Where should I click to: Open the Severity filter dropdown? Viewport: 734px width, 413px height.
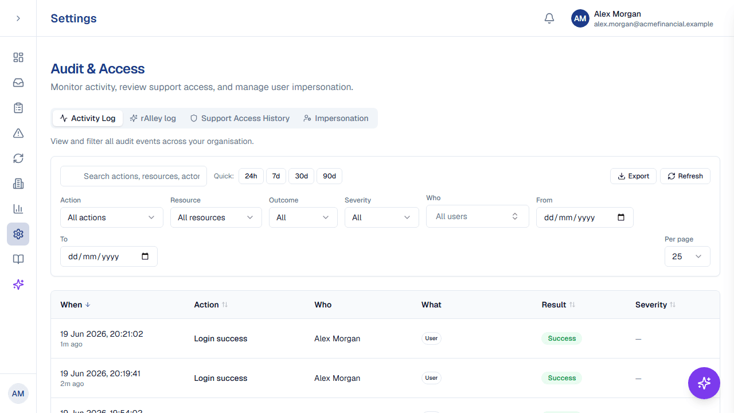point(382,217)
